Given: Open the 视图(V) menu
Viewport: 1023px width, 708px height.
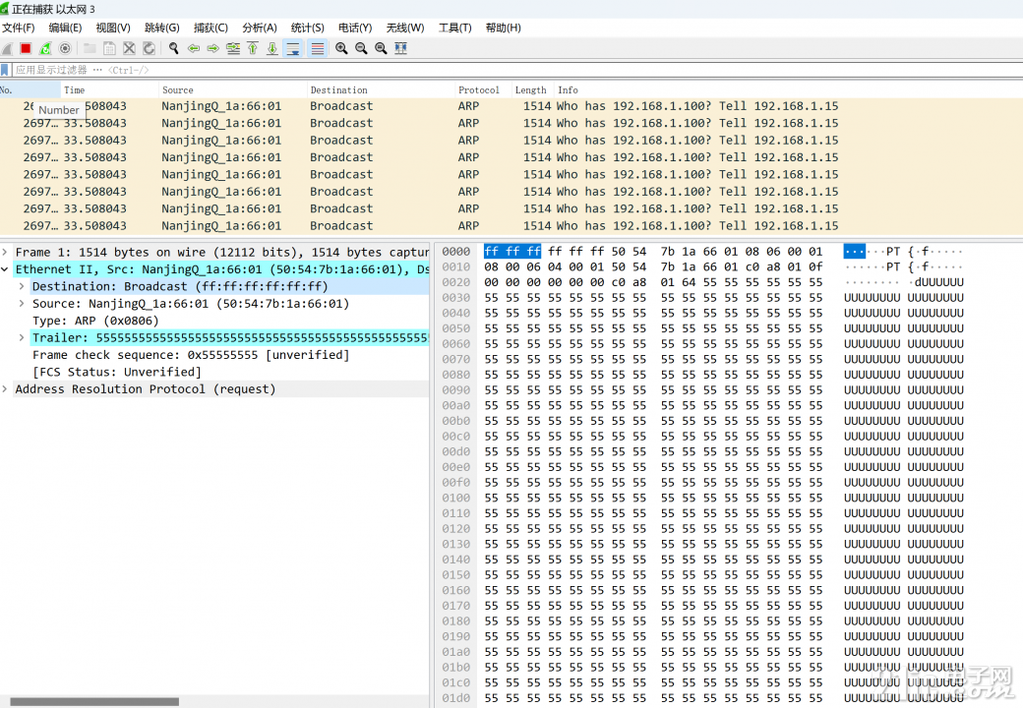Looking at the screenshot, I should pyautogui.click(x=113, y=28).
